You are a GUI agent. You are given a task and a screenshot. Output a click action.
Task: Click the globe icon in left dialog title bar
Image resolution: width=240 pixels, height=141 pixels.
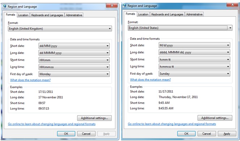5,7
